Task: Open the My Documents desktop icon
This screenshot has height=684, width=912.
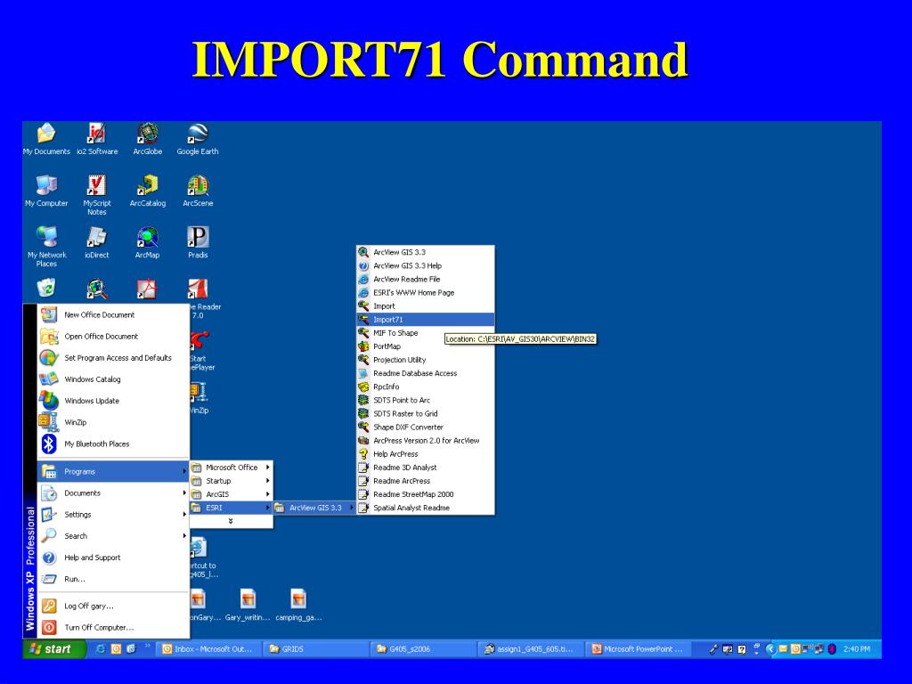Action: click(x=46, y=139)
